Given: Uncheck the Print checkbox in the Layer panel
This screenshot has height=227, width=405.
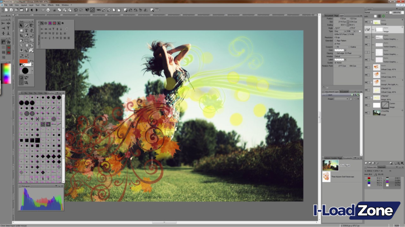Looking at the screenshot, I should (335, 44).
